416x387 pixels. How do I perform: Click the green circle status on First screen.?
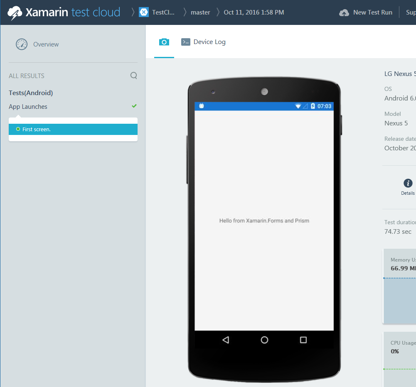18,129
